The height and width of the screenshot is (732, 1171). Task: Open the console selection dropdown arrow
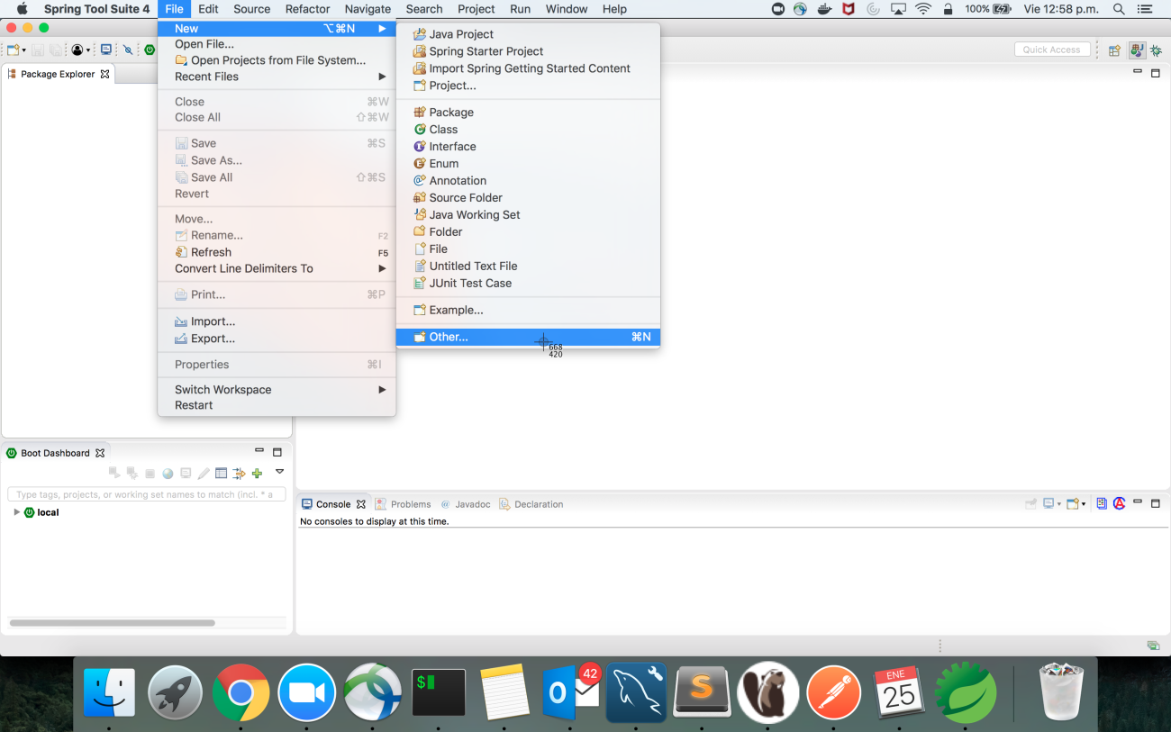(1058, 504)
